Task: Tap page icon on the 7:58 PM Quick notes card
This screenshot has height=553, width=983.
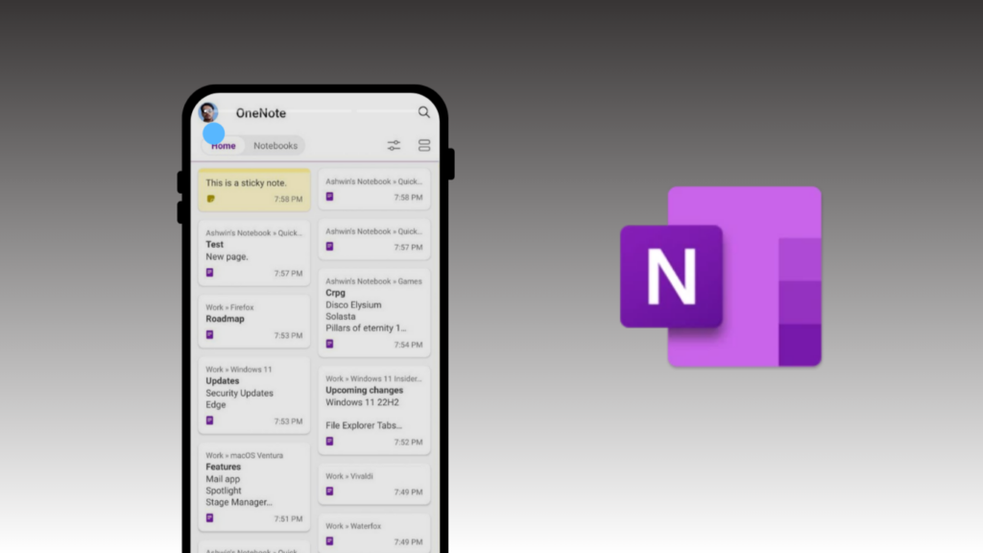Action: pos(330,197)
